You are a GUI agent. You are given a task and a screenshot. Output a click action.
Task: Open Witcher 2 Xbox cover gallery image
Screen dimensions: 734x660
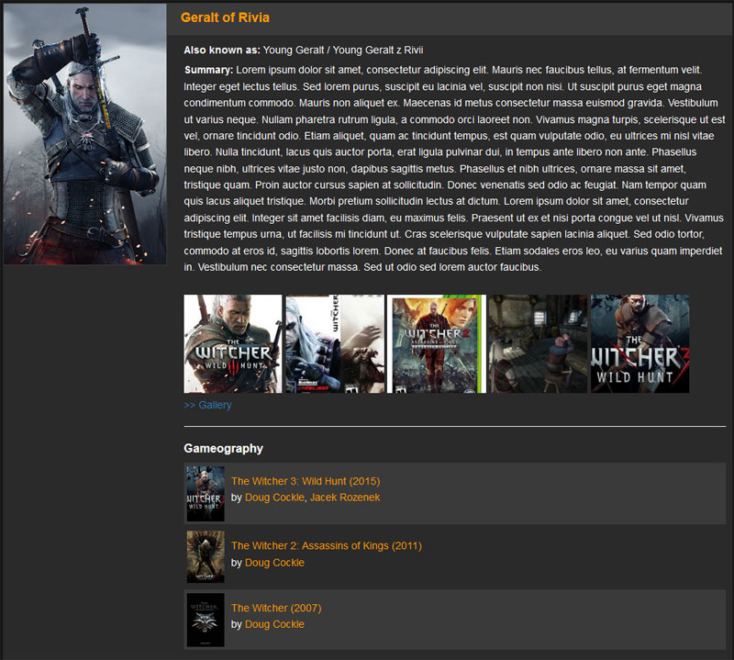pos(437,344)
